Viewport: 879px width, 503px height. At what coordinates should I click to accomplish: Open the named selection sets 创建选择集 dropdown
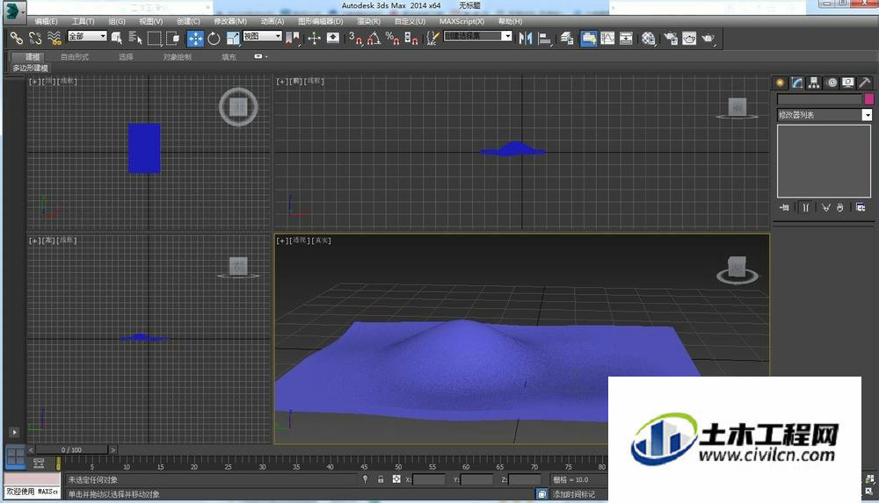pyautogui.click(x=477, y=36)
